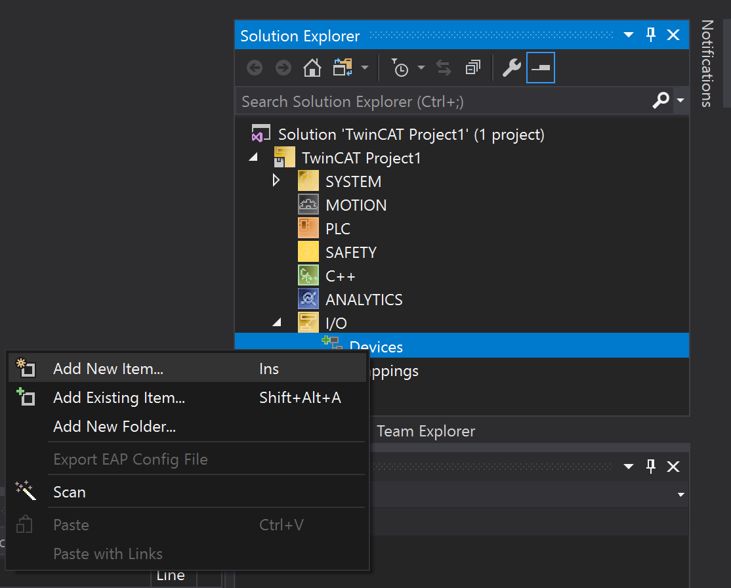Open the Notifications side tab
Image resolution: width=731 pixels, height=588 pixels.
[x=707, y=64]
